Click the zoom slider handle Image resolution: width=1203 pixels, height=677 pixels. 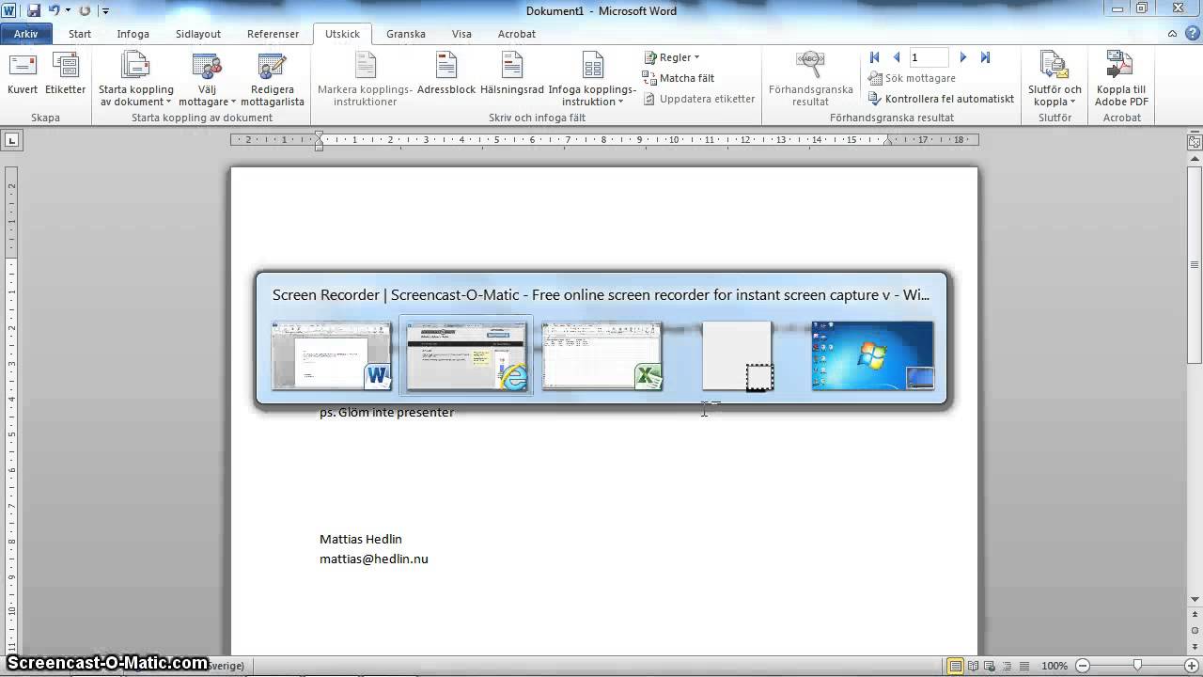coord(1137,666)
